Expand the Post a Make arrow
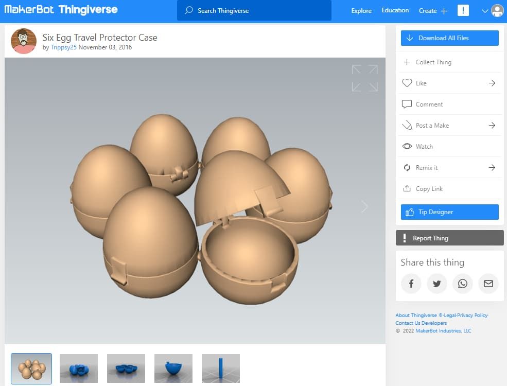507x386 pixels. [x=492, y=126]
